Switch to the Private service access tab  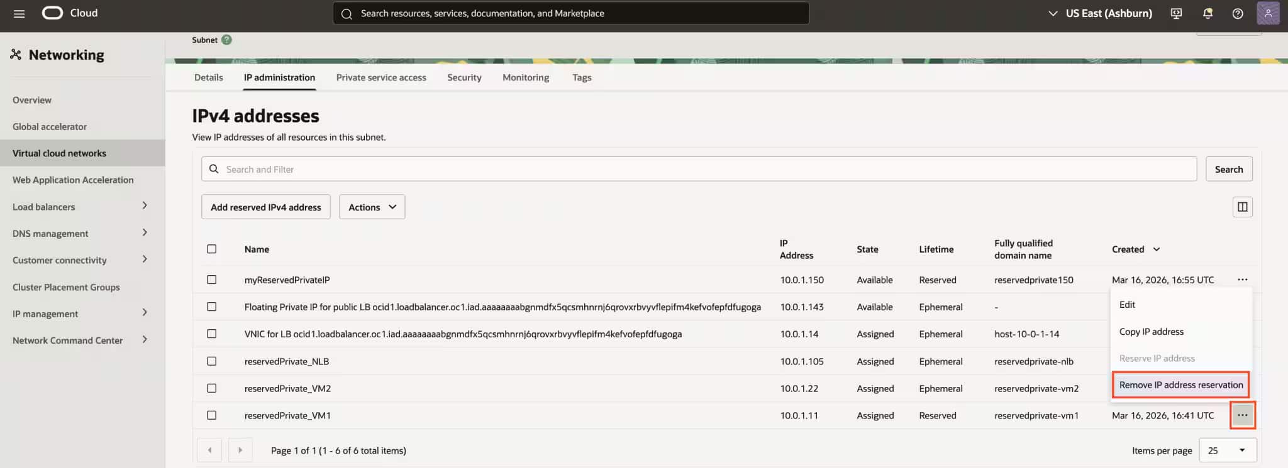click(381, 77)
